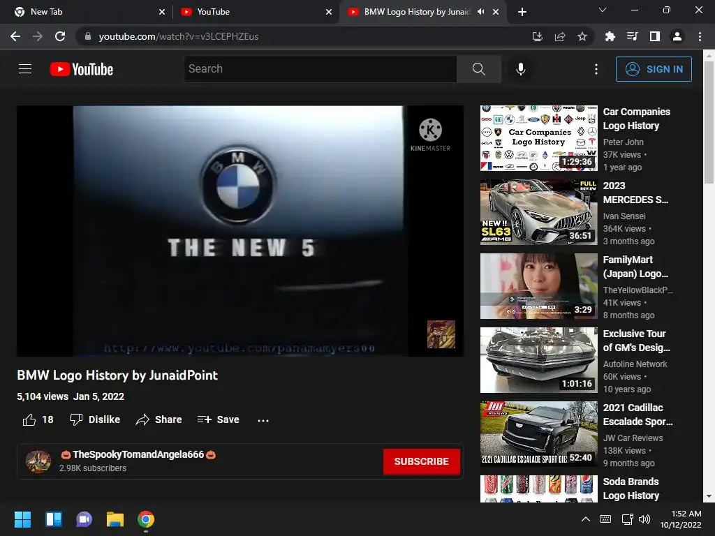Open Soda Brands Logo History title
The width and height of the screenshot is (715, 536).
tap(631, 488)
